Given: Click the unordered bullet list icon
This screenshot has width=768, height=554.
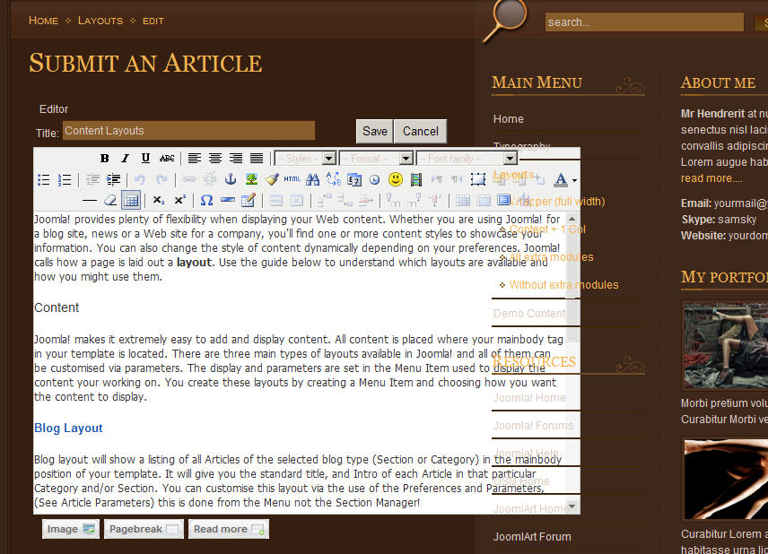Looking at the screenshot, I should tap(43, 179).
